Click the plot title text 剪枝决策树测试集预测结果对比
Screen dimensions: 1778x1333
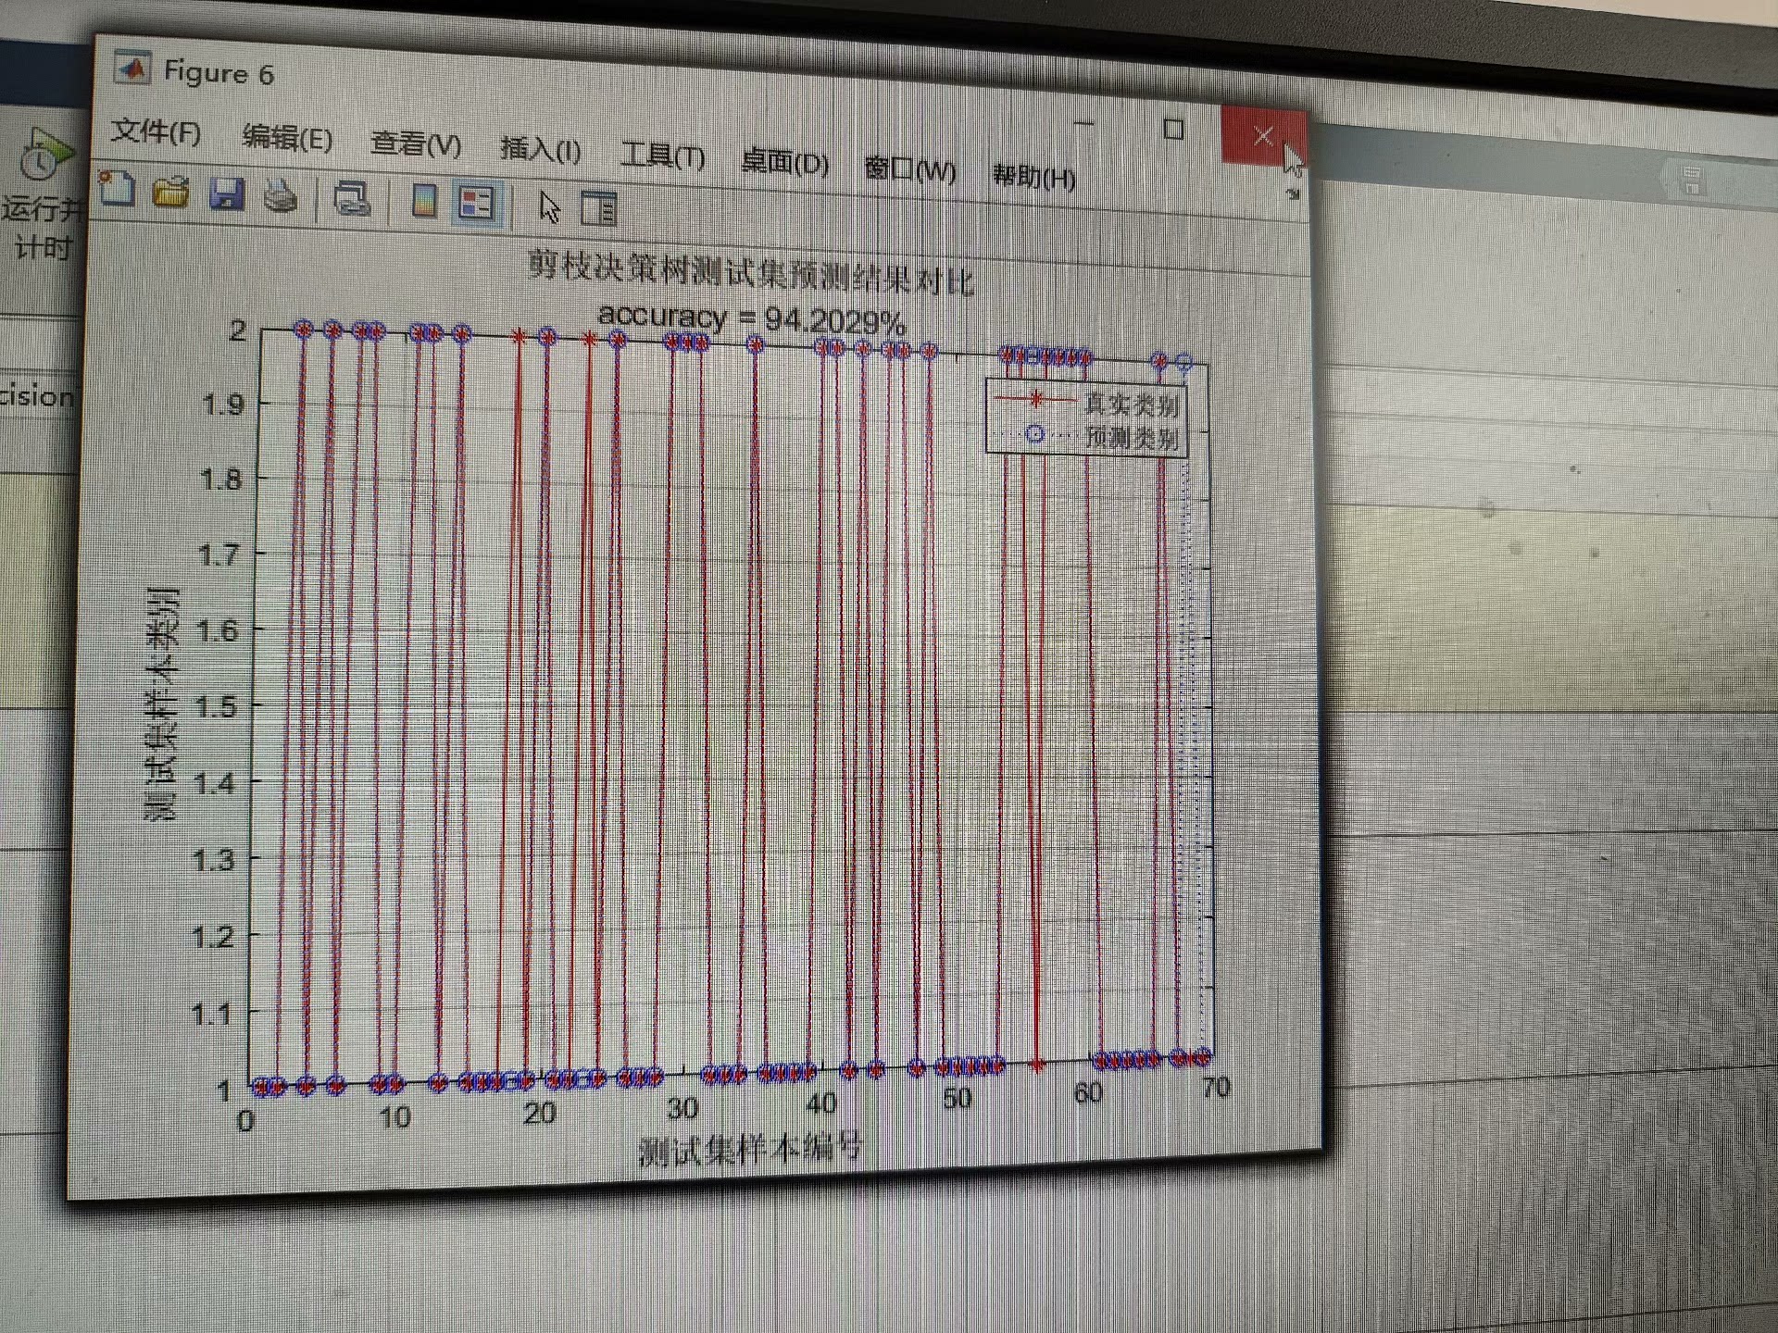tap(750, 272)
